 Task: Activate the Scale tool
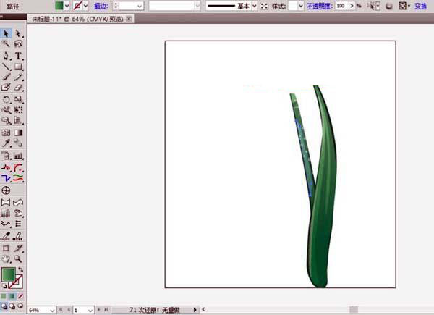coord(18,99)
